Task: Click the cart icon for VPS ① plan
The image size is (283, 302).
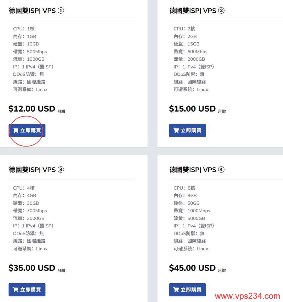Action: [16, 131]
